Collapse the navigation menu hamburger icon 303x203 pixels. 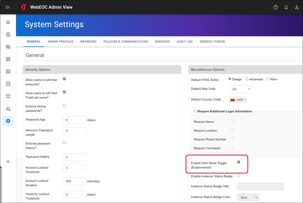pos(8,7)
